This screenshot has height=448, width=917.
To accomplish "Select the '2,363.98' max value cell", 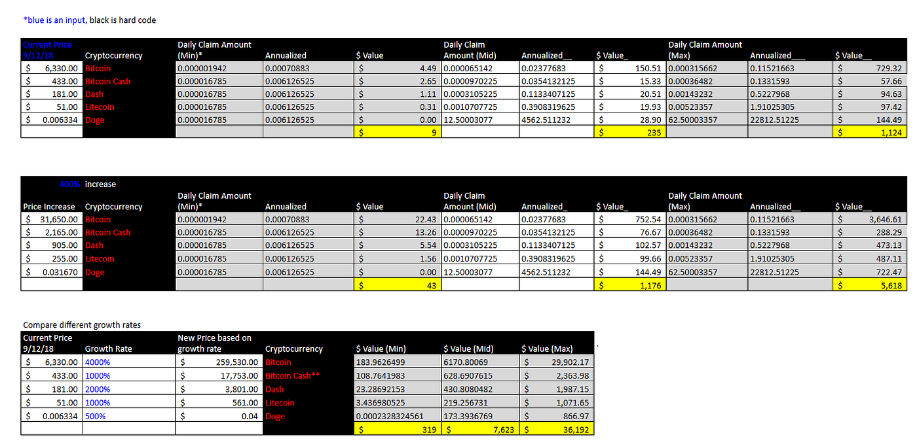I will coord(557,375).
